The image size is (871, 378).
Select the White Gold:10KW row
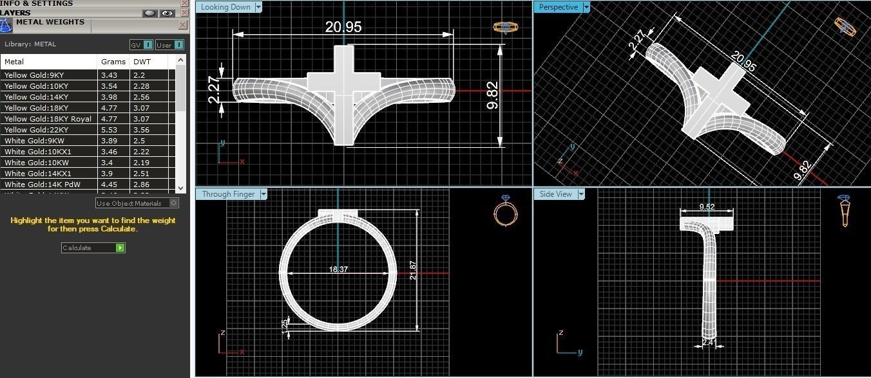[x=88, y=163]
